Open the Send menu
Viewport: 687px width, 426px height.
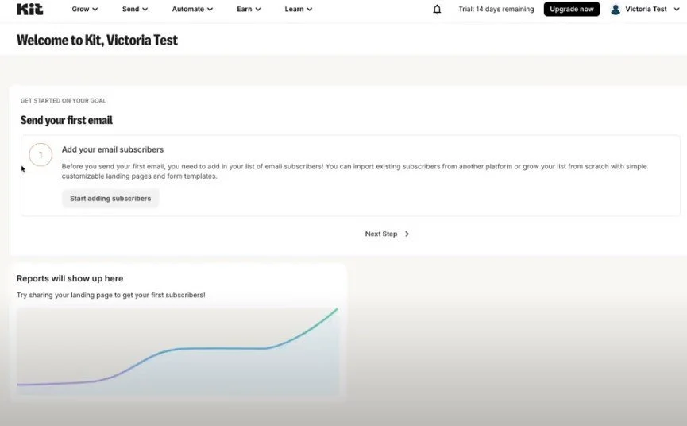pos(135,10)
